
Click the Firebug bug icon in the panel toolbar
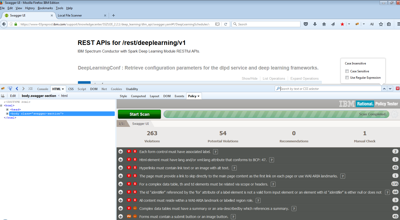click(x=3, y=89)
